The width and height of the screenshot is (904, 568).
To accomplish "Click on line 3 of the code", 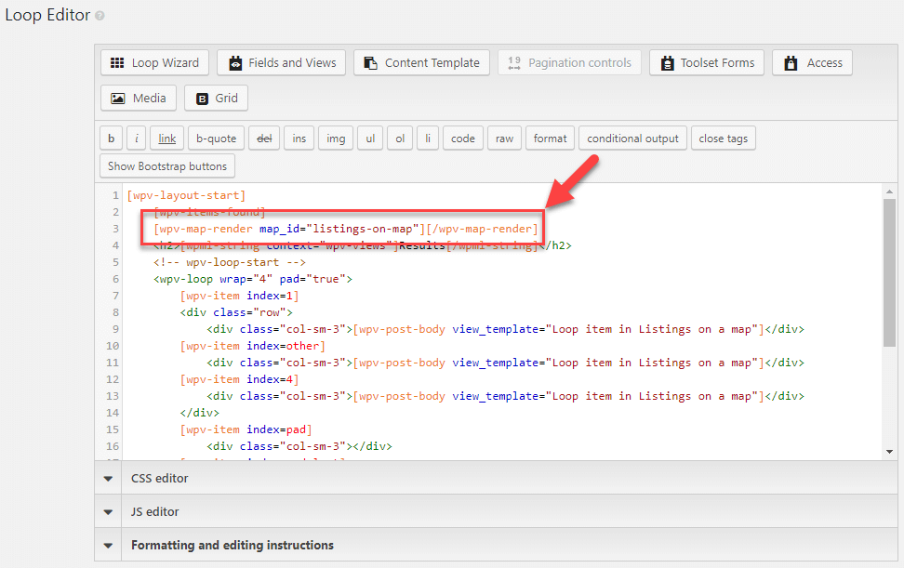I will click(x=345, y=229).
